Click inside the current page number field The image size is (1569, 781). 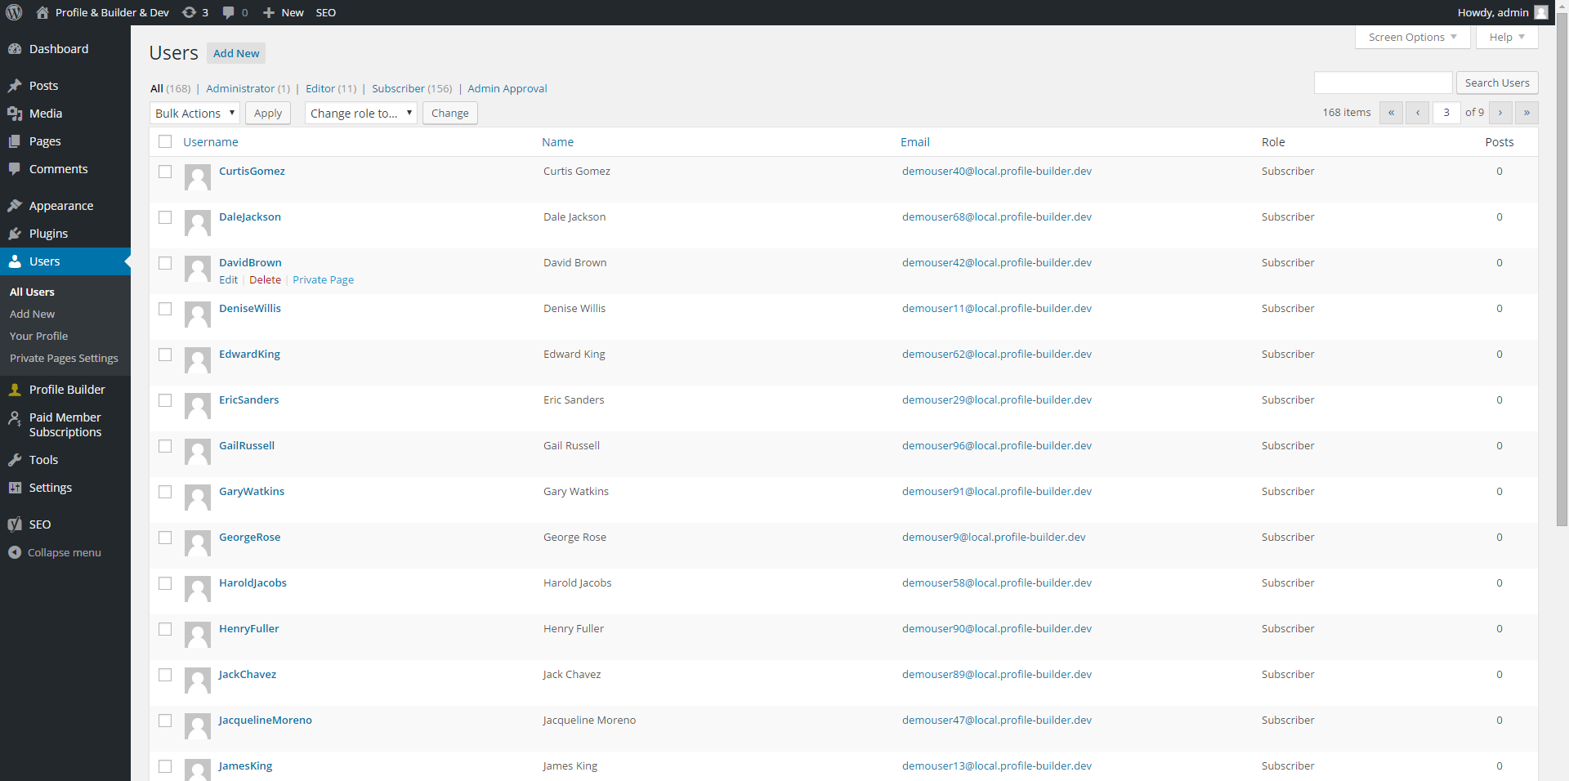[1446, 113]
